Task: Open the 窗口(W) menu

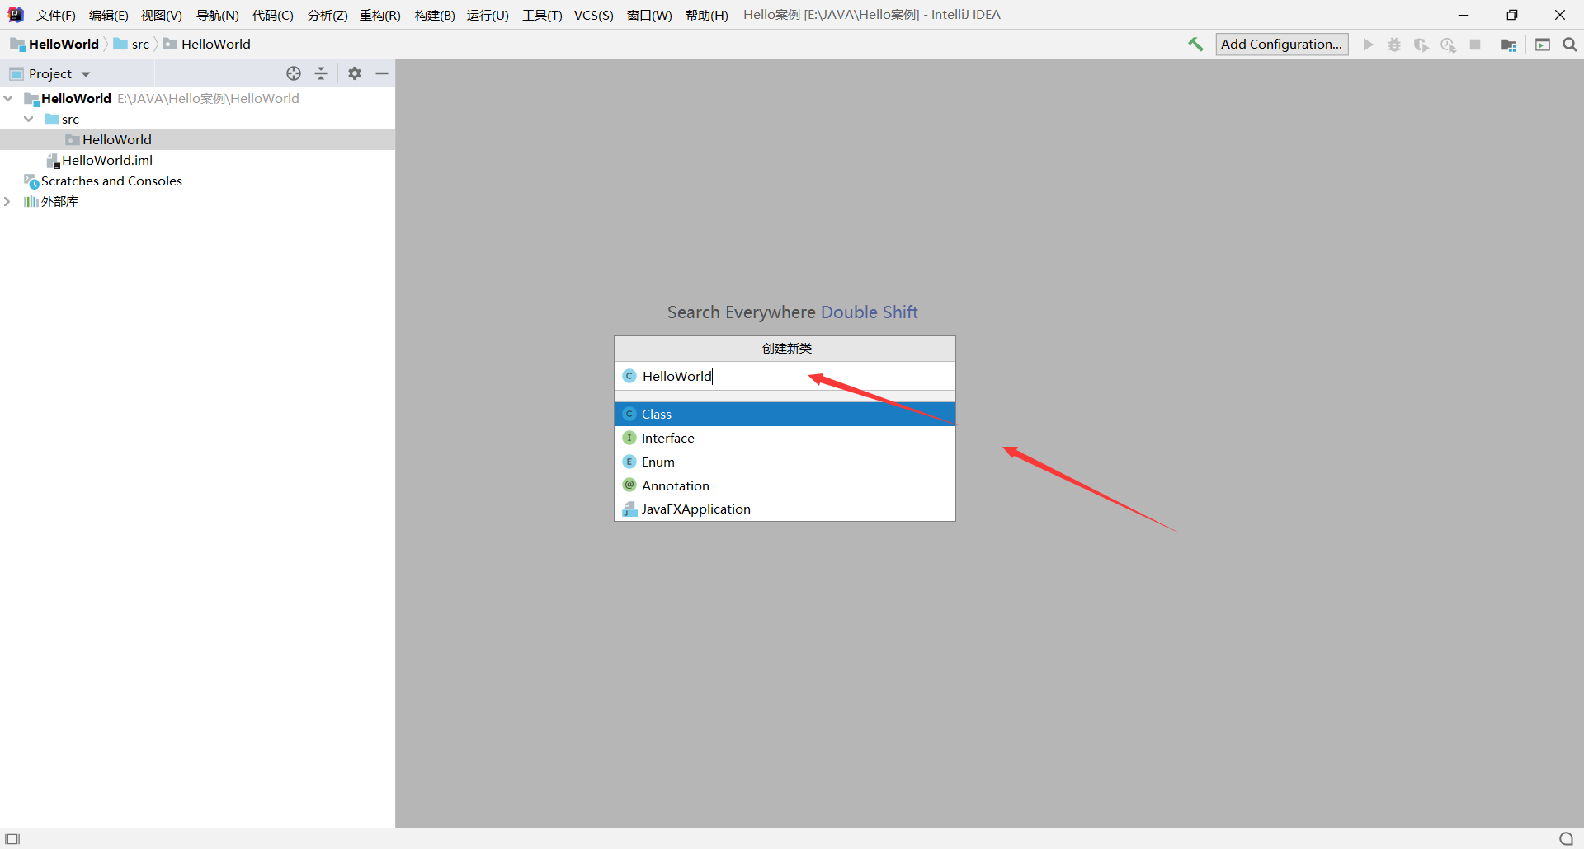Action: click(x=649, y=16)
